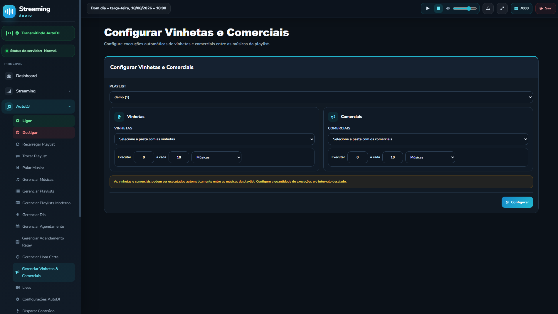Viewport: 558px width, 314px height.
Task: Collapse the AutoDJ sidebar section
Action: point(38,107)
